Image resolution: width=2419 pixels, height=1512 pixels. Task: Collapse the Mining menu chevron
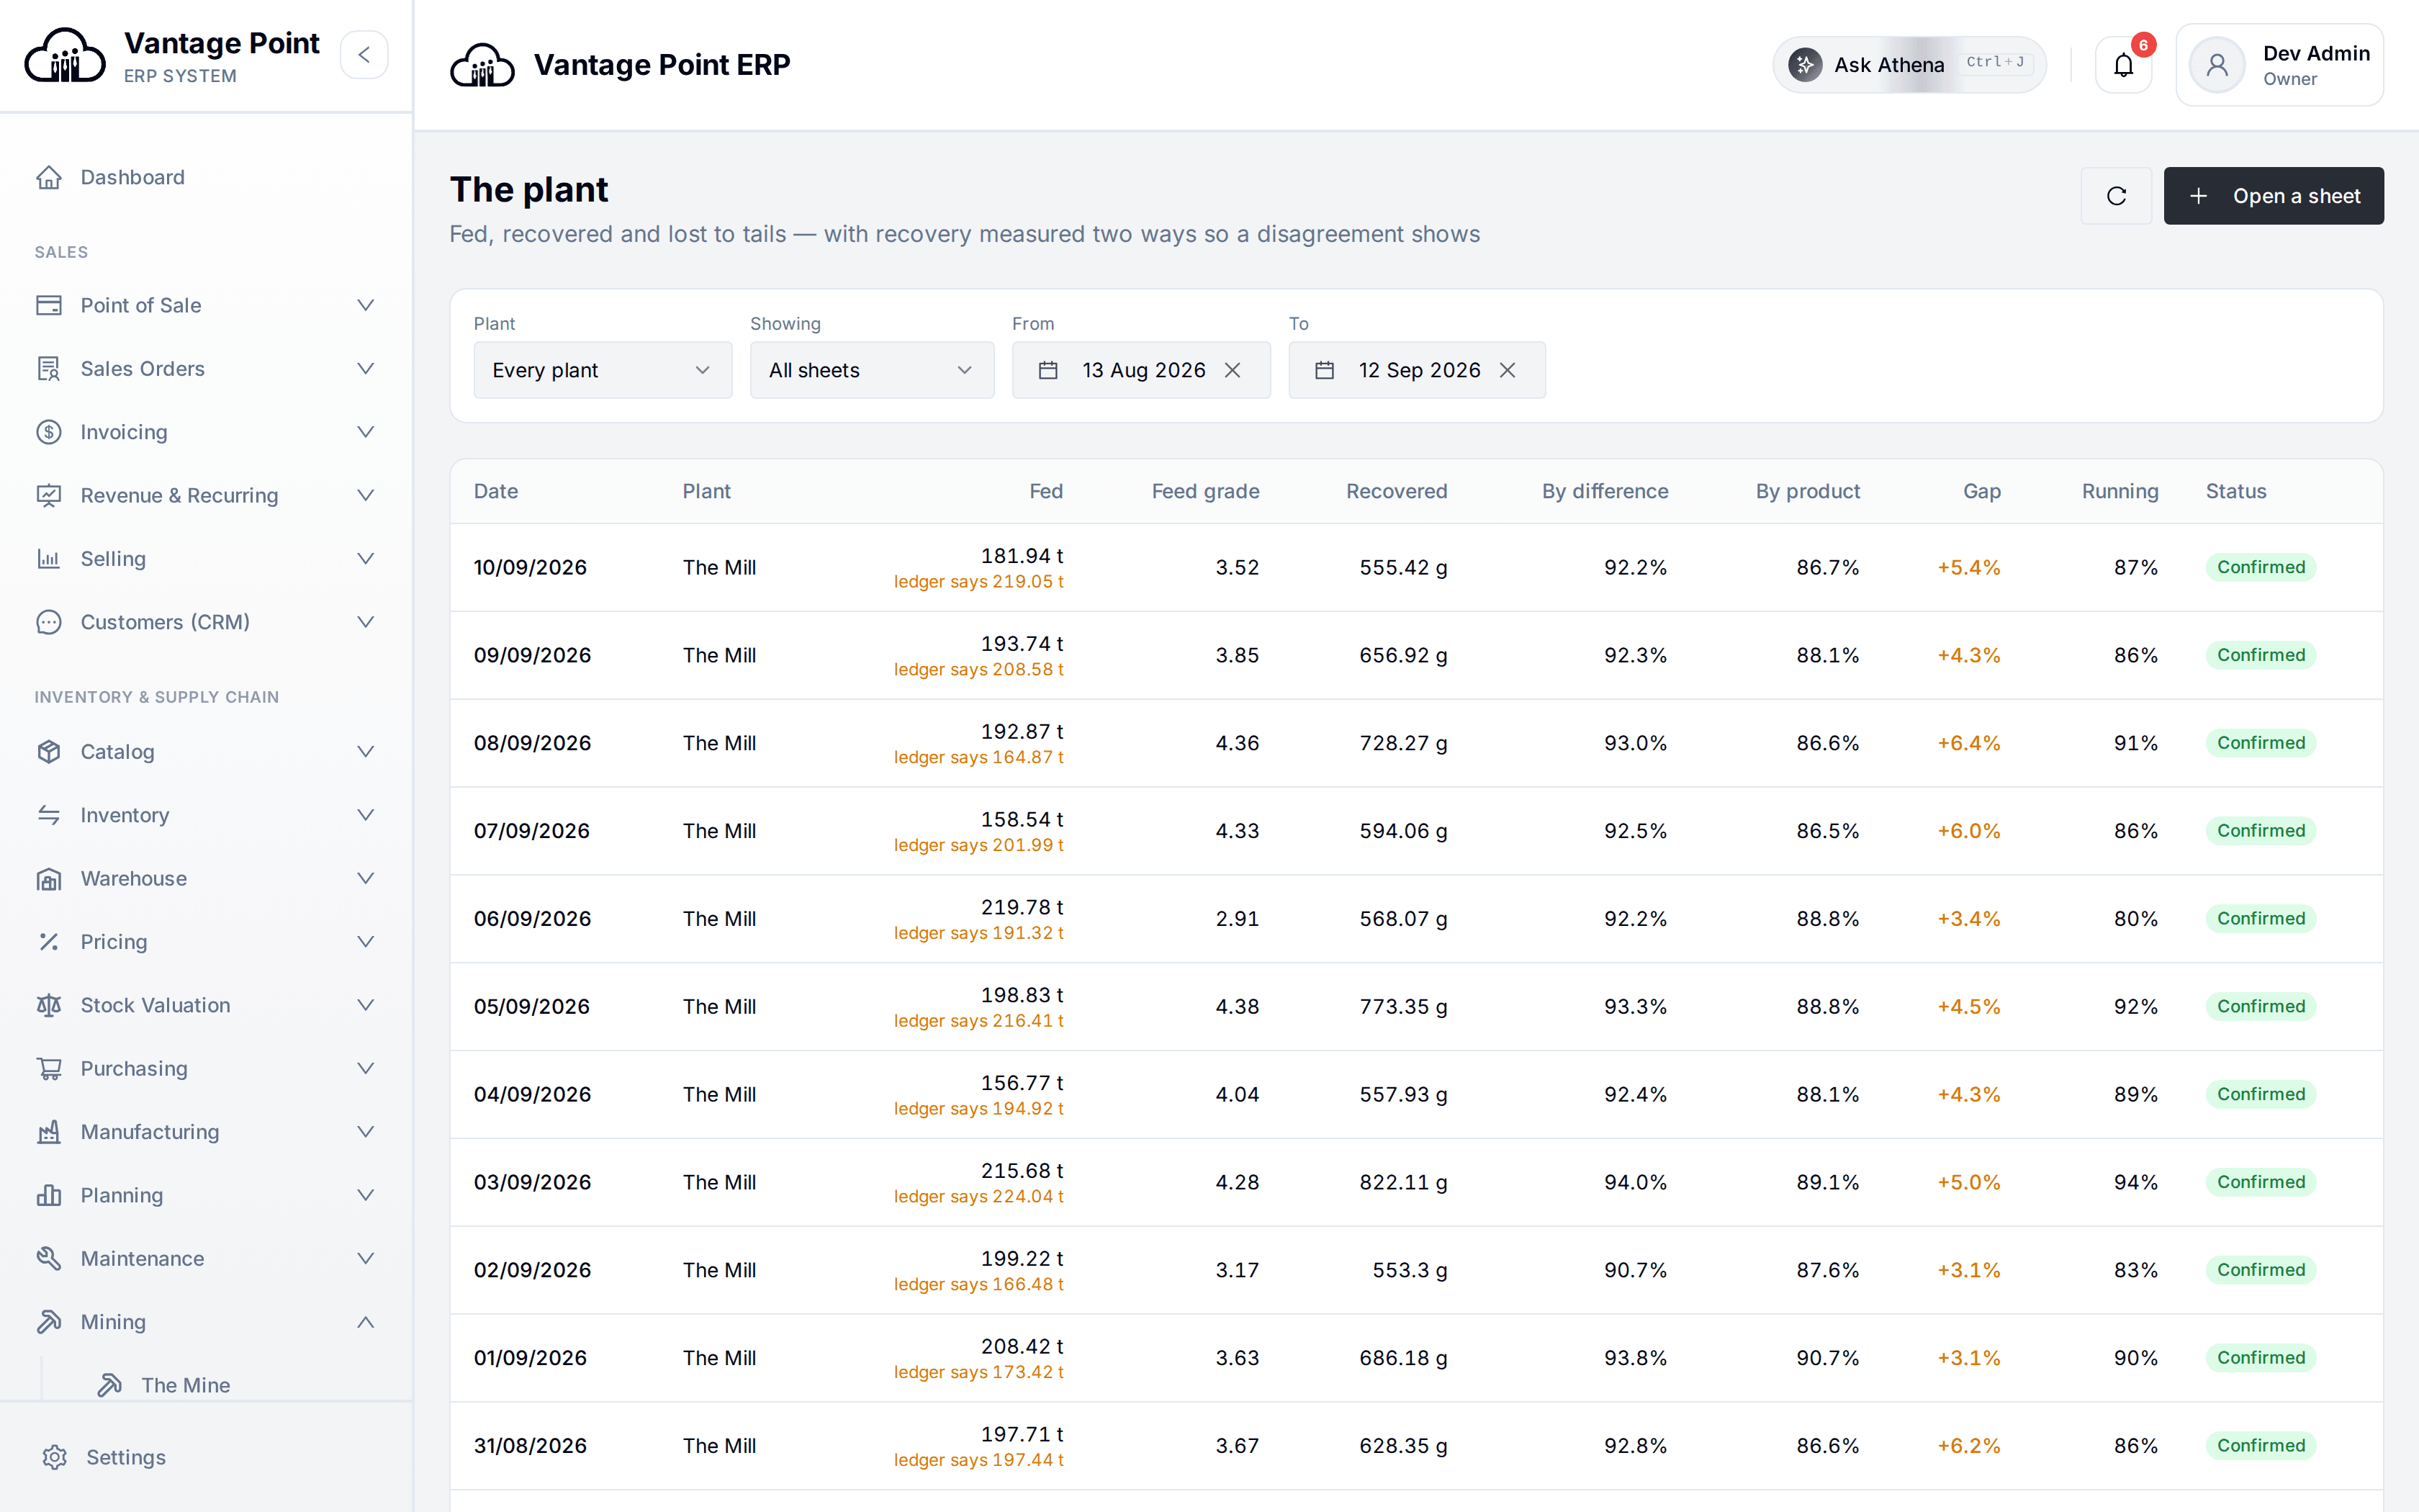pyautogui.click(x=366, y=1322)
